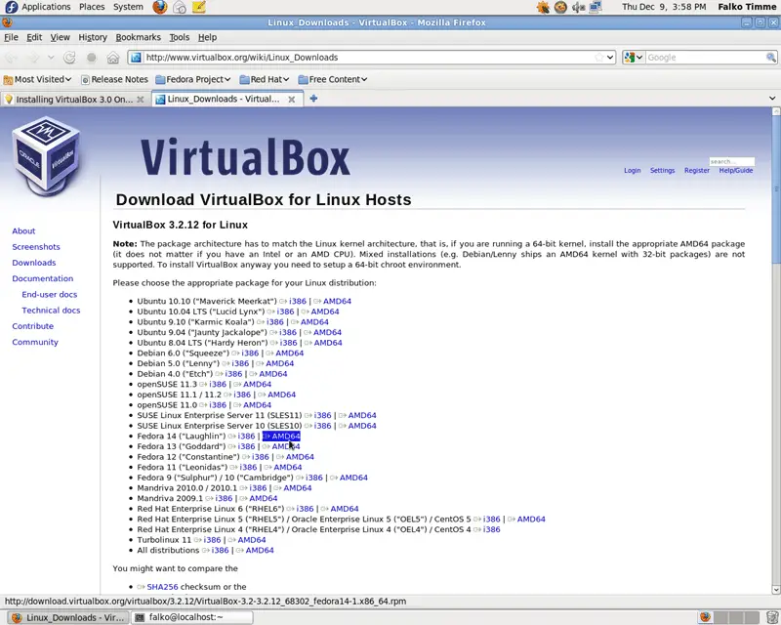Click the search magnifier icon in the search box
Image resolution: width=781 pixels, height=625 pixels.
coord(770,58)
